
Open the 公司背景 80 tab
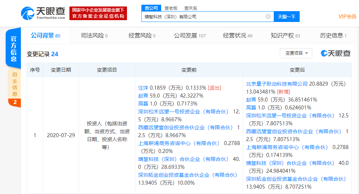[x=46, y=36]
